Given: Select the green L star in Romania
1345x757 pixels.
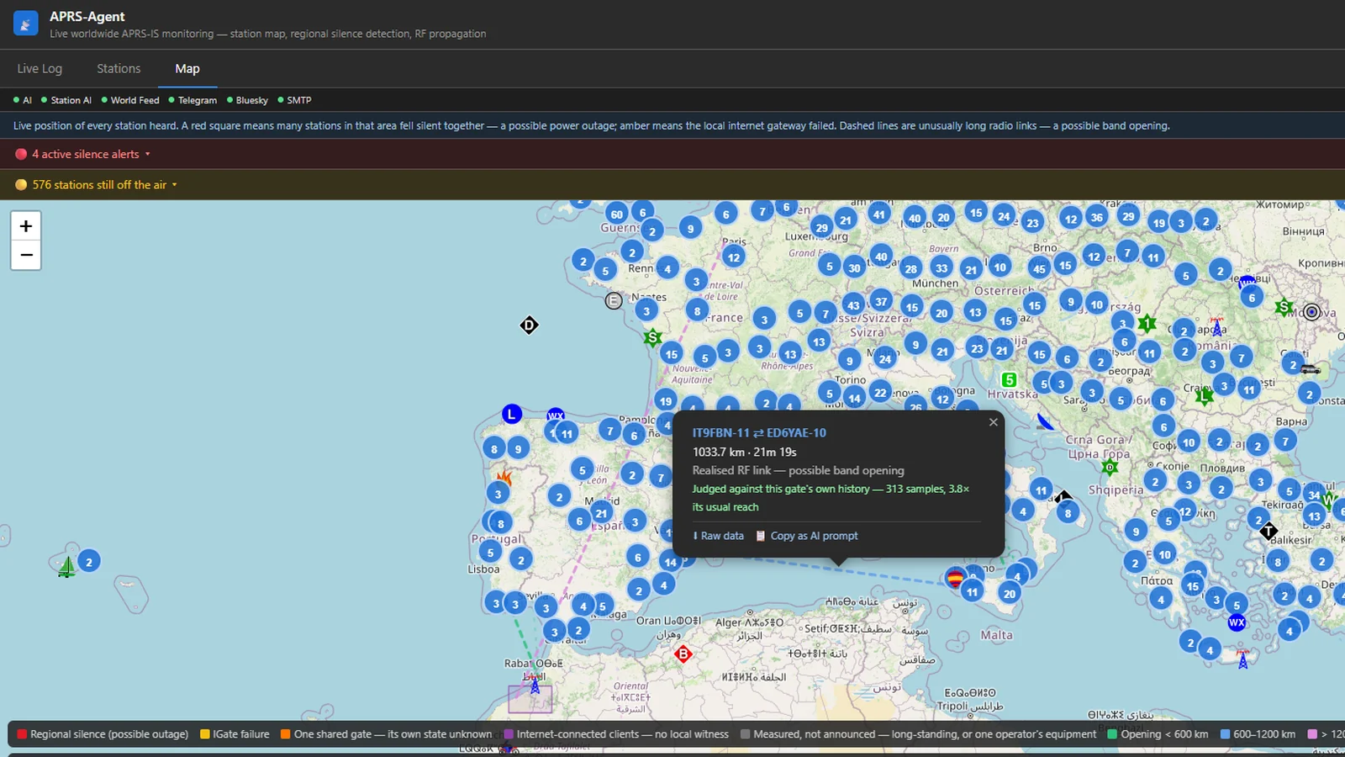Looking at the screenshot, I should [1205, 394].
